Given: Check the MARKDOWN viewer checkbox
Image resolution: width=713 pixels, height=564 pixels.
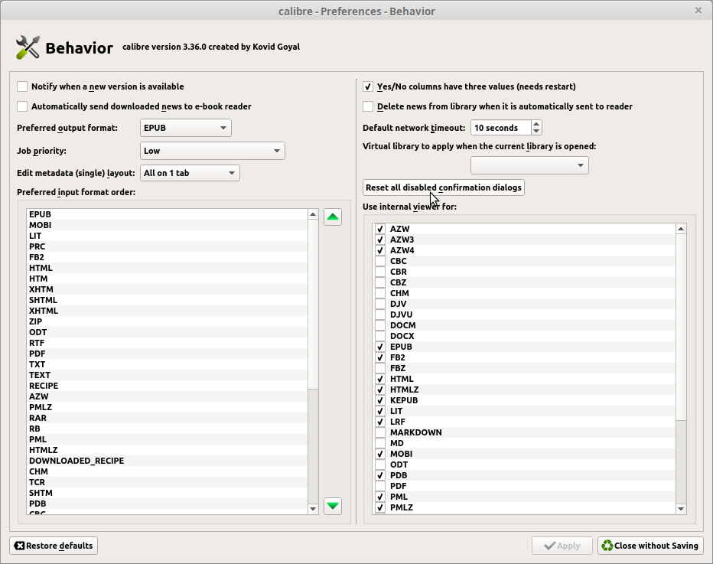Looking at the screenshot, I should coord(380,432).
